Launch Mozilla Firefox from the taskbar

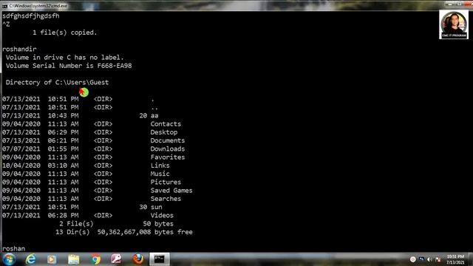[x=138, y=259]
